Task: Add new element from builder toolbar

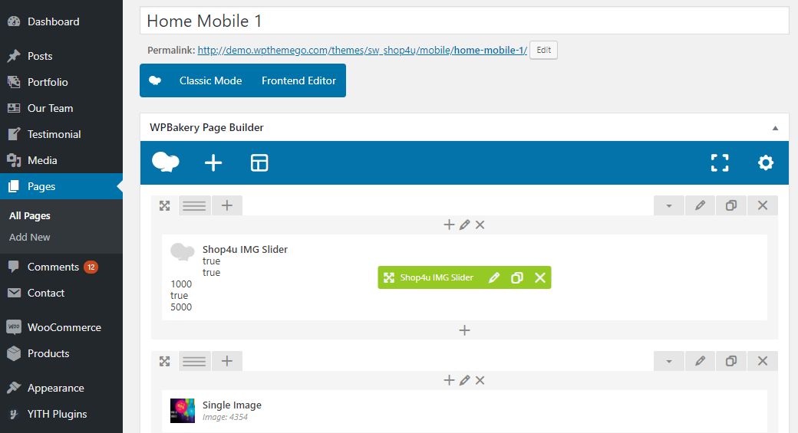Action: [x=213, y=162]
